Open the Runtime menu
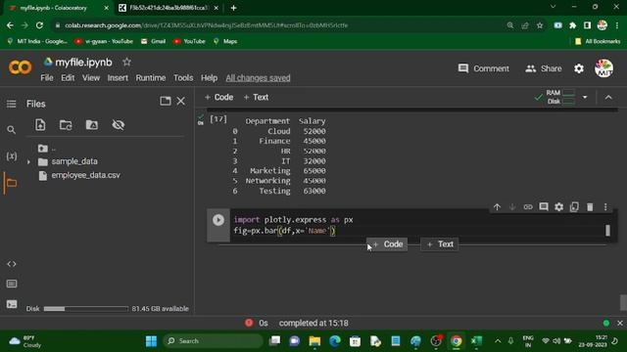The image size is (627, 352). pos(150,78)
